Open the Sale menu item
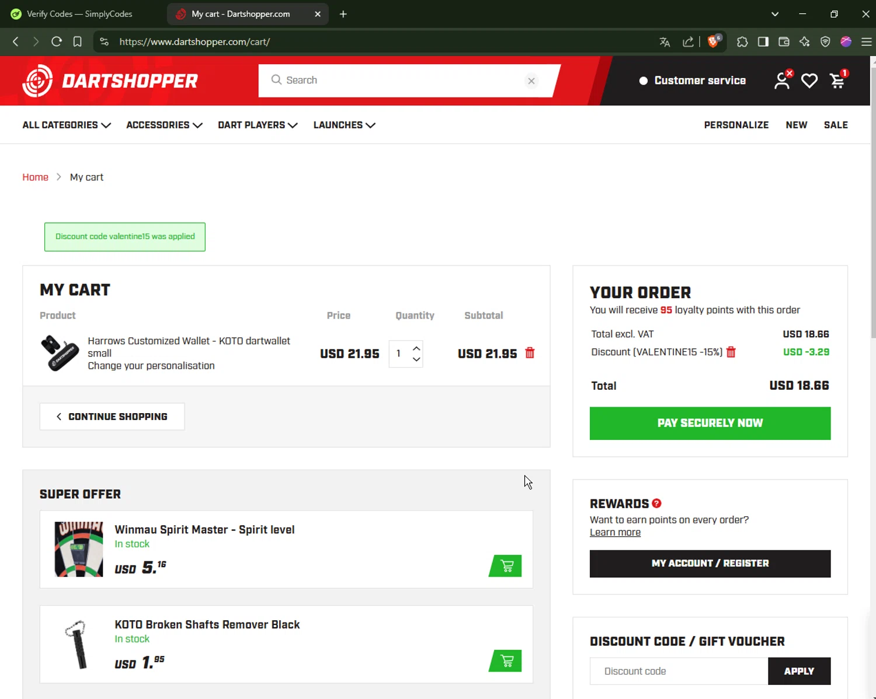Viewport: 876px width, 699px height. [x=836, y=125]
